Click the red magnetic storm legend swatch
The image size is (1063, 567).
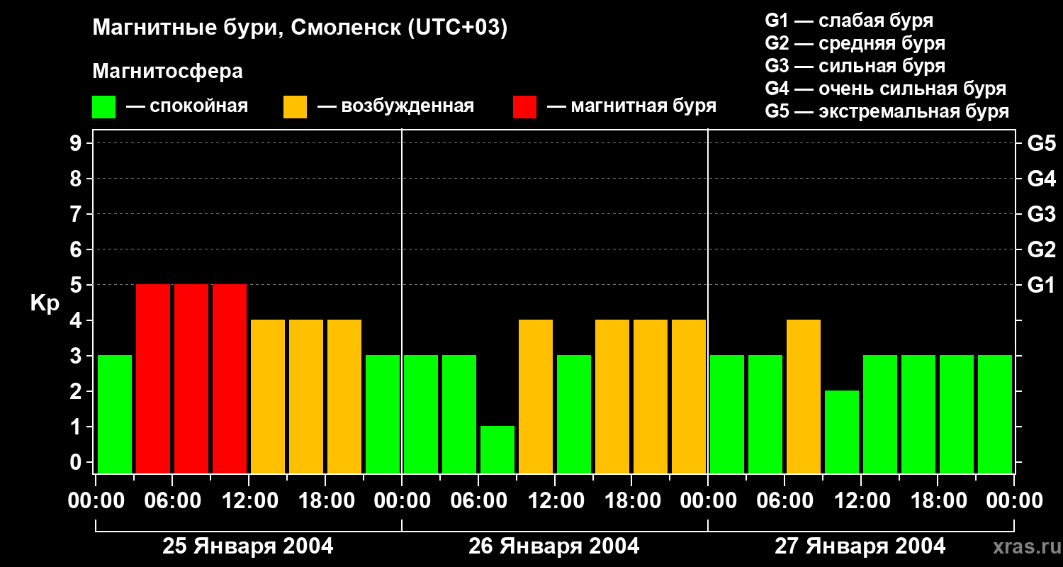pos(524,107)
